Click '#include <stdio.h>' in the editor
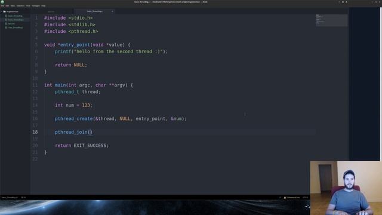The width and height of the screenshot is (382, 215). click(68, 18)
